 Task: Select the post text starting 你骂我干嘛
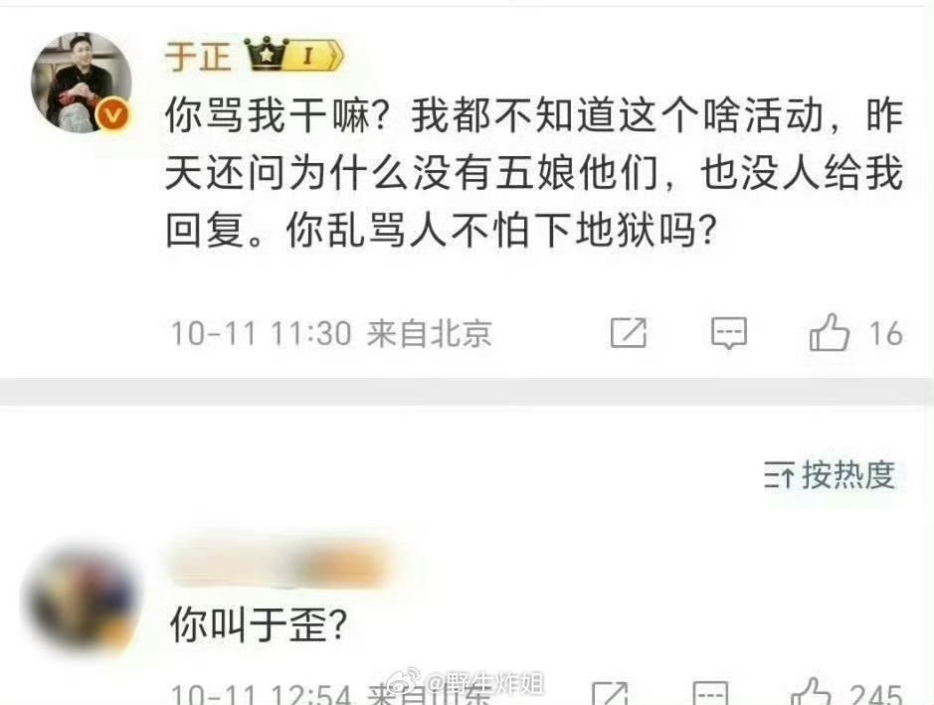tap(534, 173)
